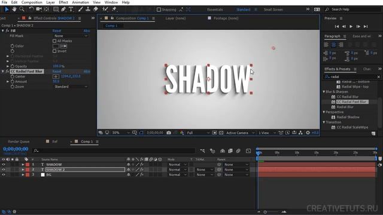Open Fill Mask dropdown

(71, 36)
